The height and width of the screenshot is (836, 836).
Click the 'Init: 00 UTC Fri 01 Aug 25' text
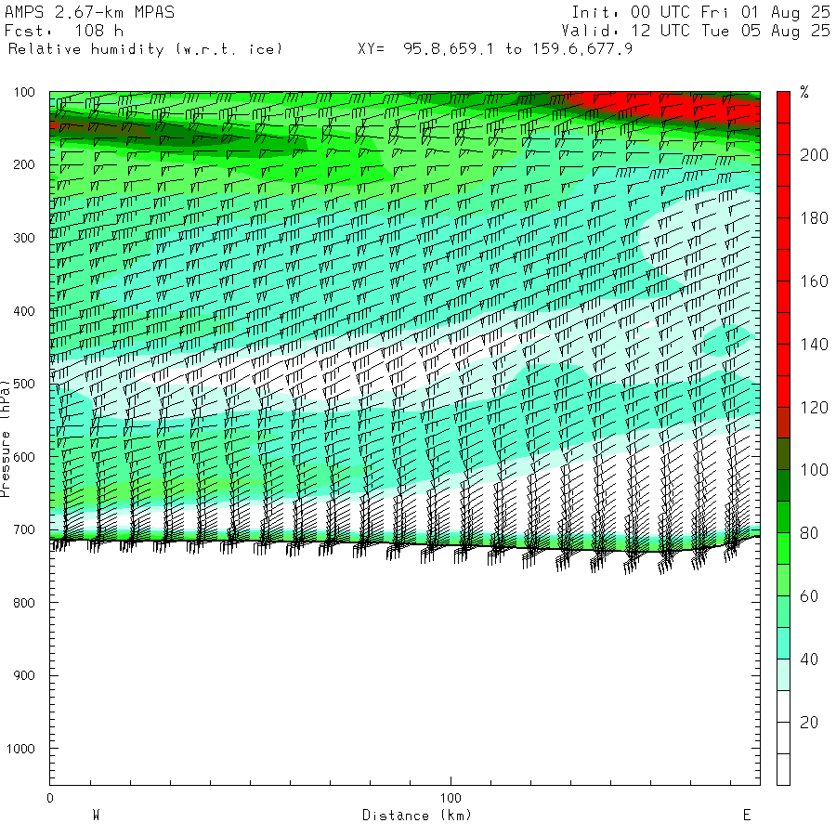700,12
